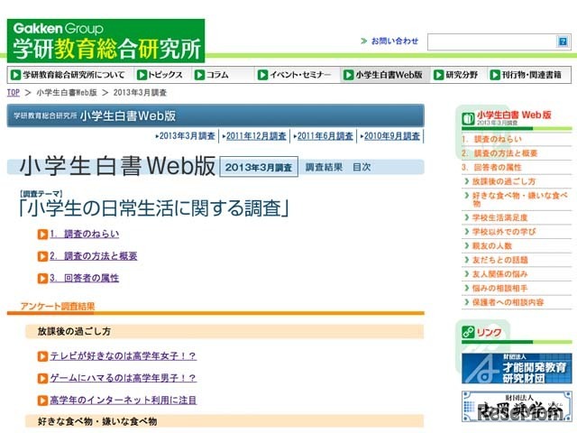The height and width of the screenshot is (433, 577).
Task: Select the 2013年3月調査 survey tab
Action: pyautogui.click(x=186, y=136)
